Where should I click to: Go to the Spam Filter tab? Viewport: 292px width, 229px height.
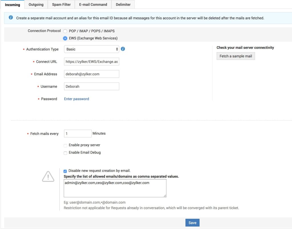pos(61,5)
